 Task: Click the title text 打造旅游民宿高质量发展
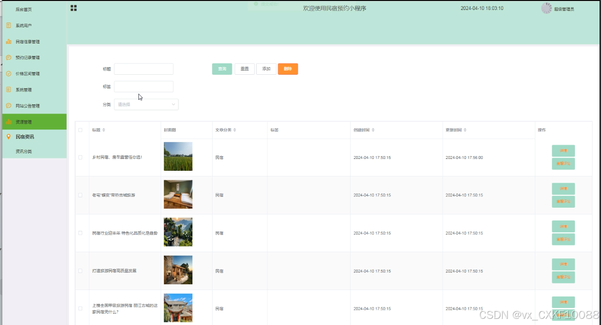(114, 271)
